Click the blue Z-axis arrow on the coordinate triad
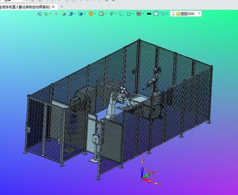The image size is (238, 195). tap(142, 172)
